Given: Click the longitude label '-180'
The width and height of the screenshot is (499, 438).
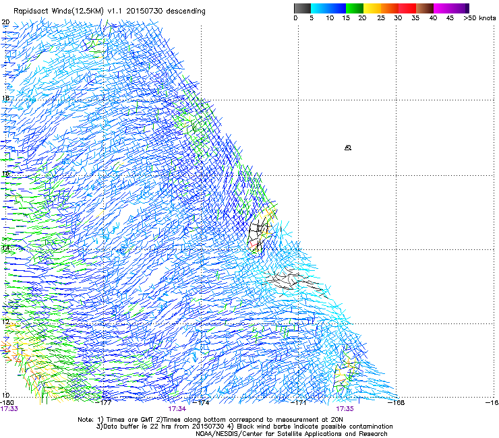Looking at the screenshot, I should pyautogui.click(x=7, y=402).
